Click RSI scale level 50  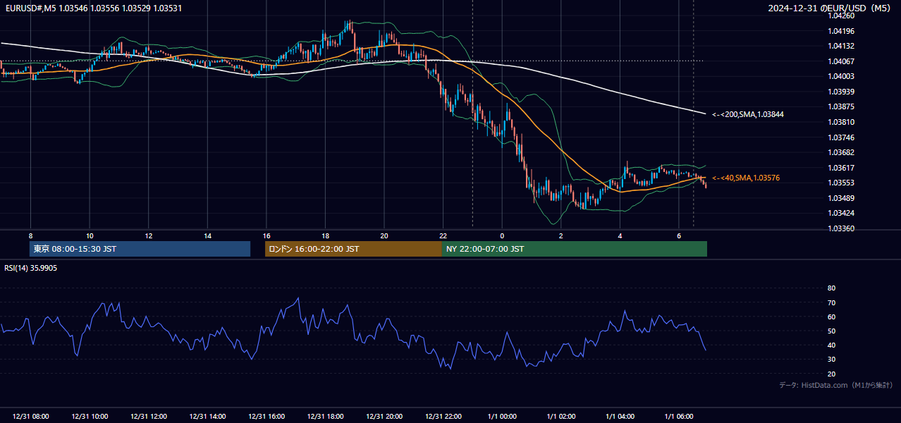coord(831,331)
